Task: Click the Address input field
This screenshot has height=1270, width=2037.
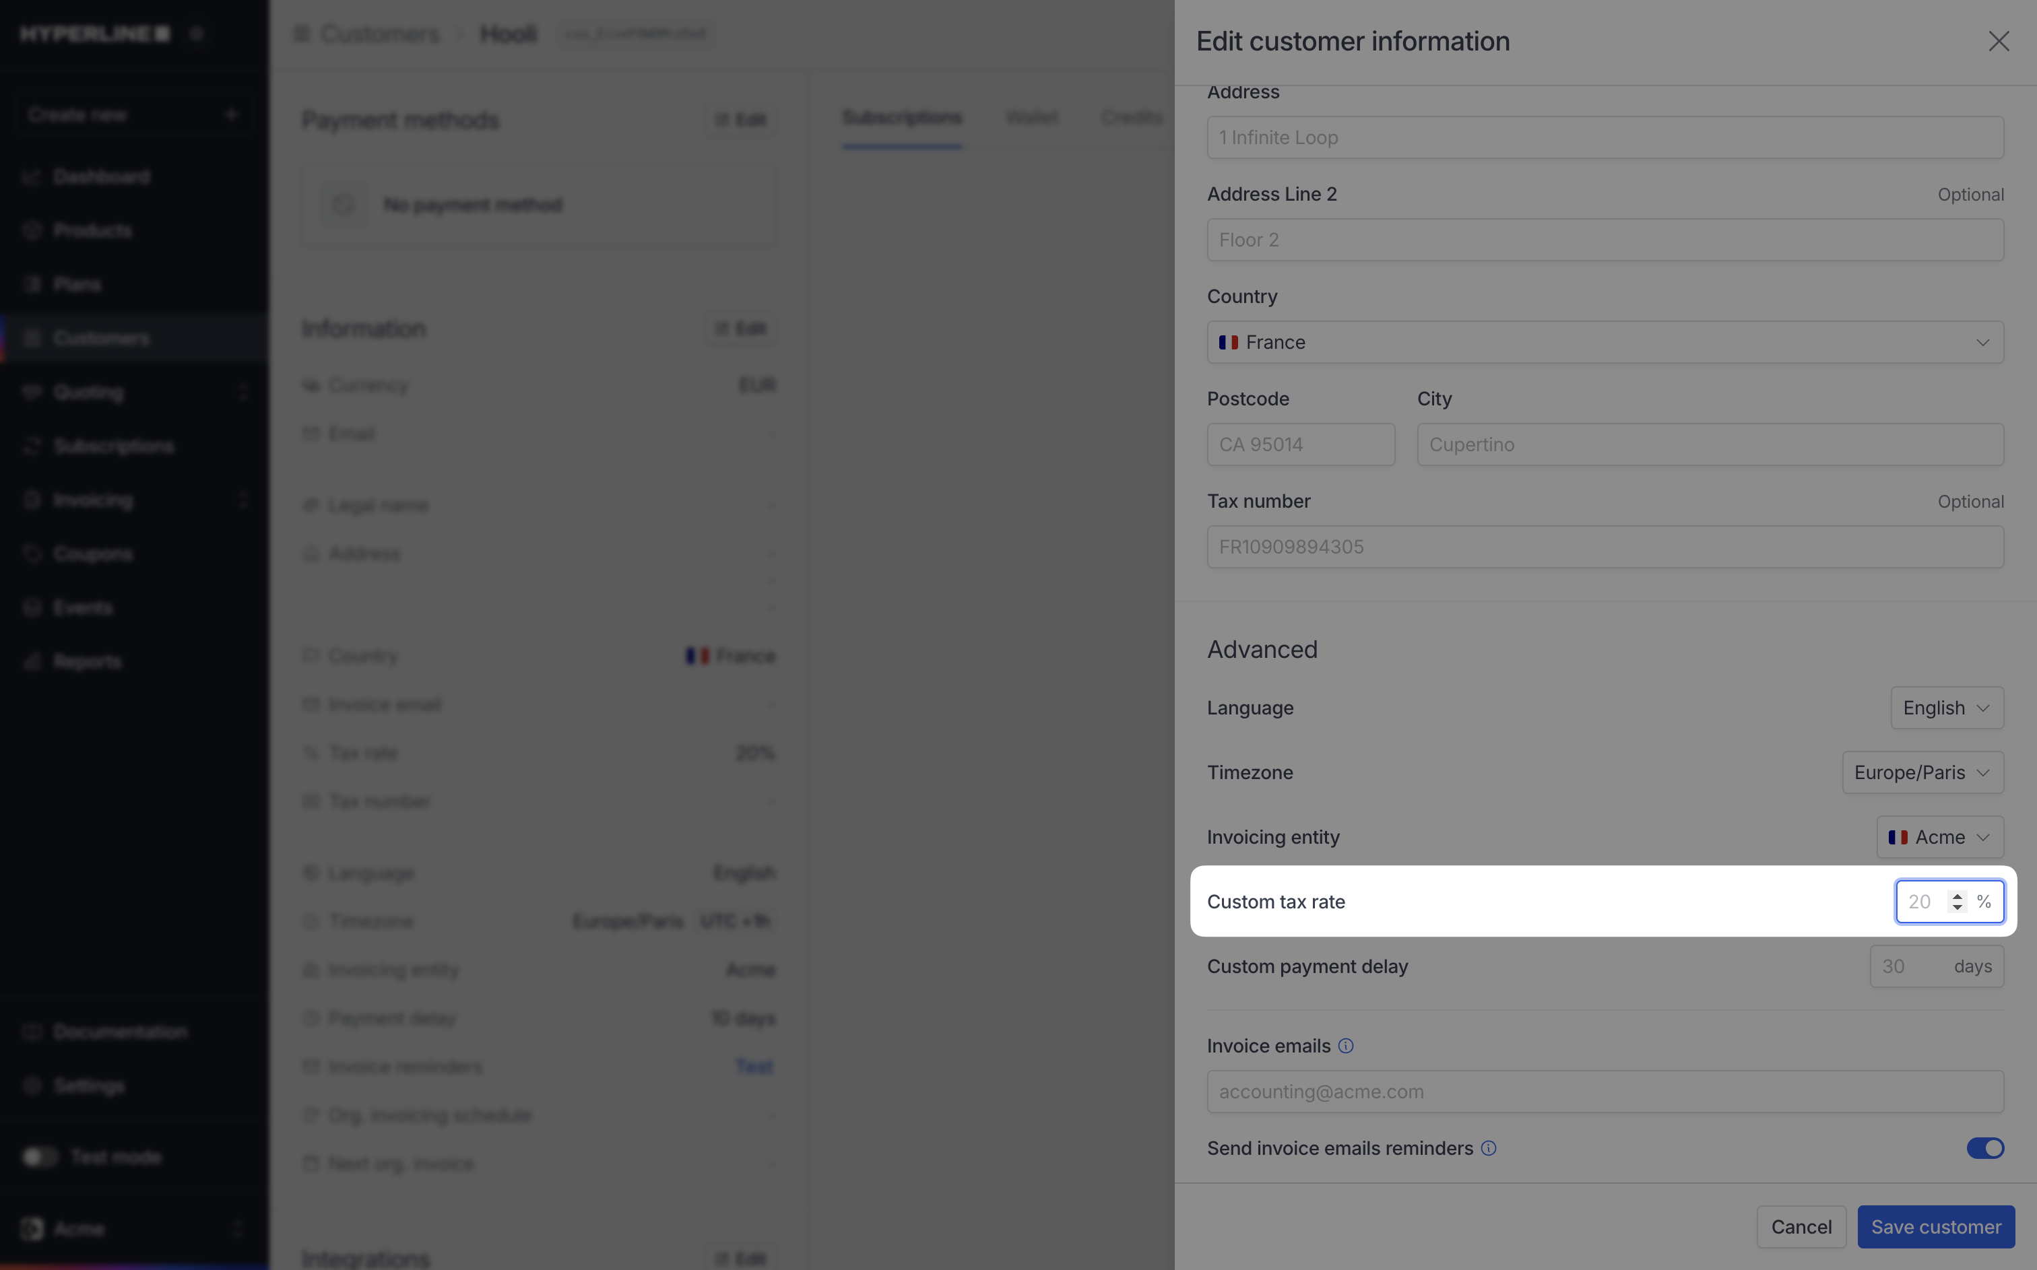Action: 1605,137
